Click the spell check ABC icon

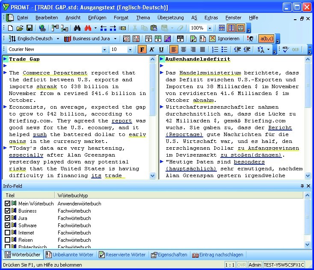coord(286,49)
